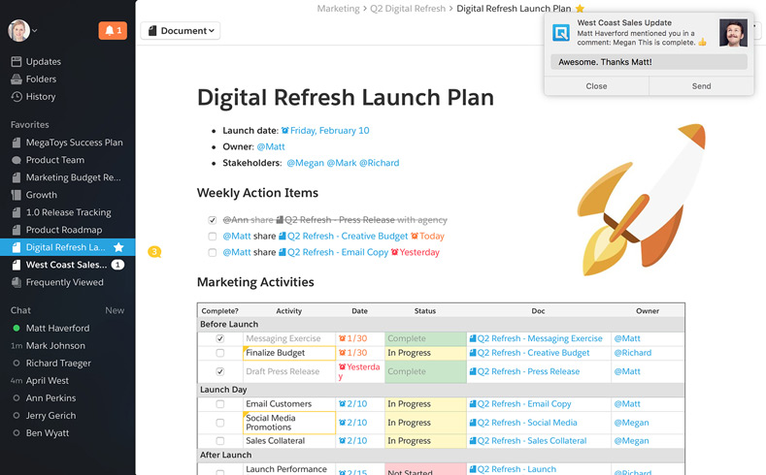This screenshot has width=766, height=475.
Task: Open West Coast Sales document in sidebar
Action: coord(65,265)
